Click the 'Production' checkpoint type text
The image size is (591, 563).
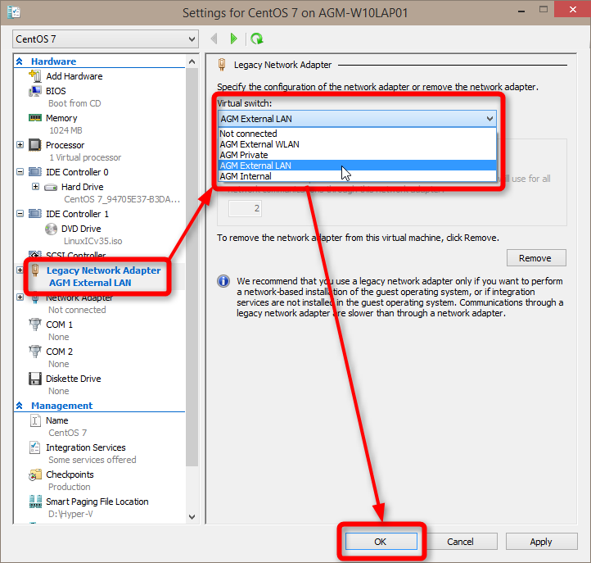click(70, 487)
